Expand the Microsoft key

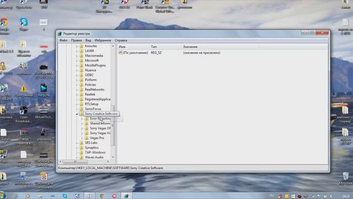pos(77,60)
